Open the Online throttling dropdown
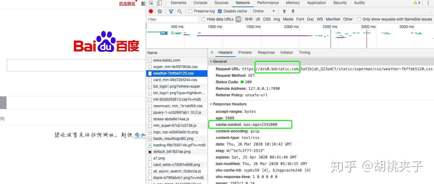This screenshot has width=434, height=184. [x=264, y=11]
